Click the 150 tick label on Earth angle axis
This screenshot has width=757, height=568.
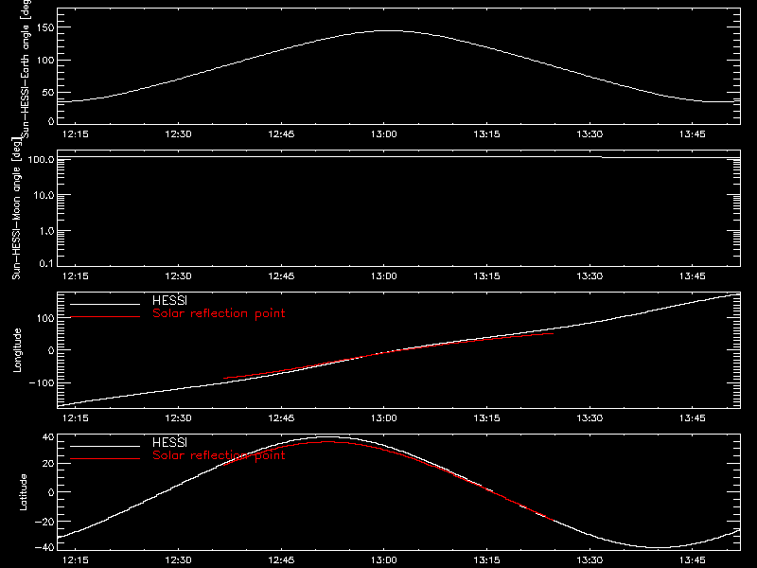point(44,28)
